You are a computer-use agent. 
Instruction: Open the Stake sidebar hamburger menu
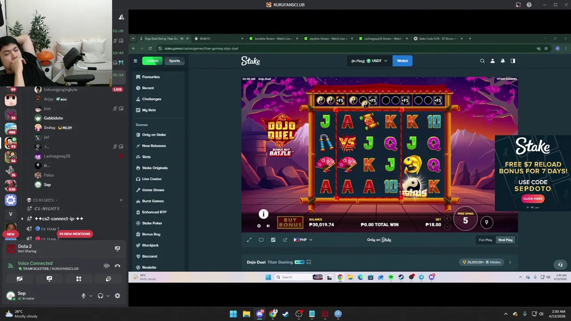point(135,61)
